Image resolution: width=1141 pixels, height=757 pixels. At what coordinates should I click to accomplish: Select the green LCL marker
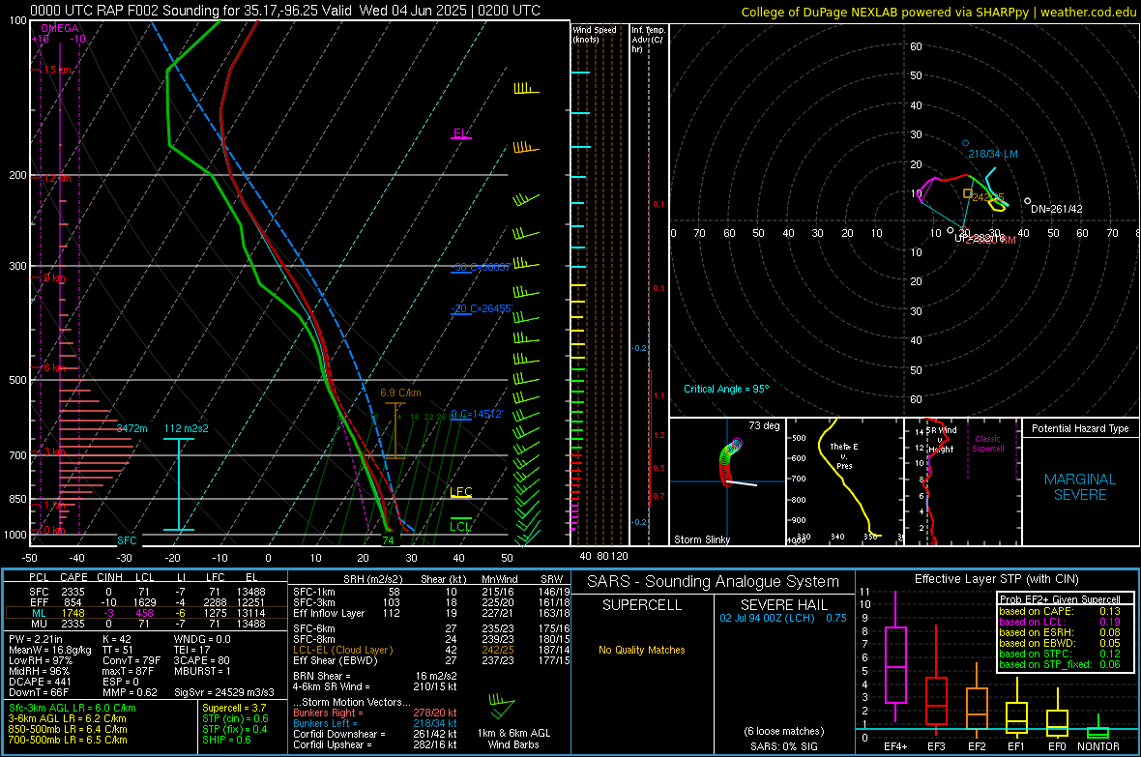tap(460, 526)
